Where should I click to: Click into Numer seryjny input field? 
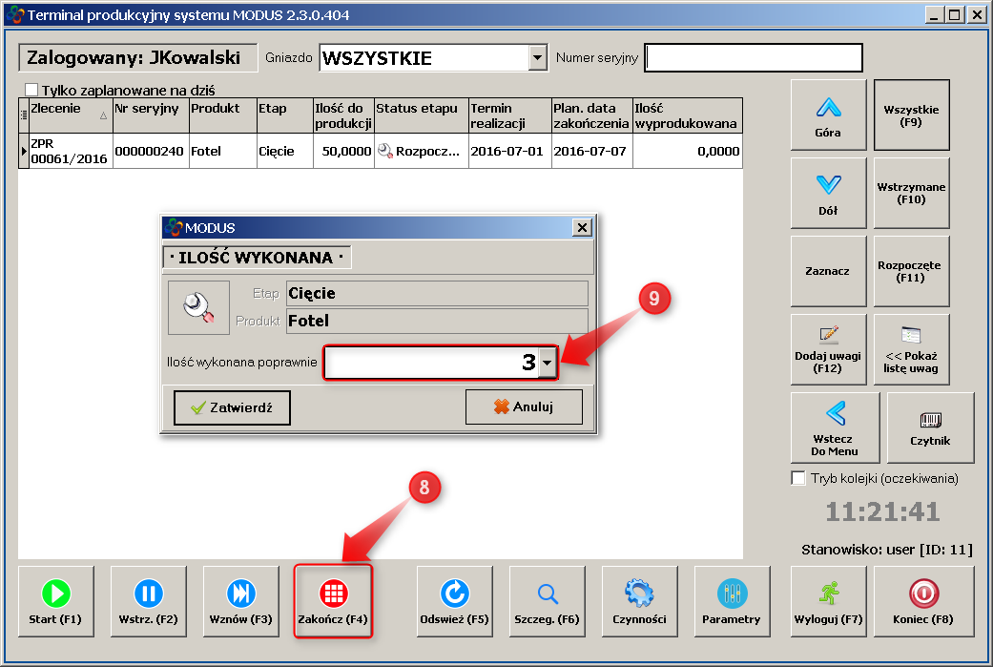pyautogui.click(x=754, y=57)
